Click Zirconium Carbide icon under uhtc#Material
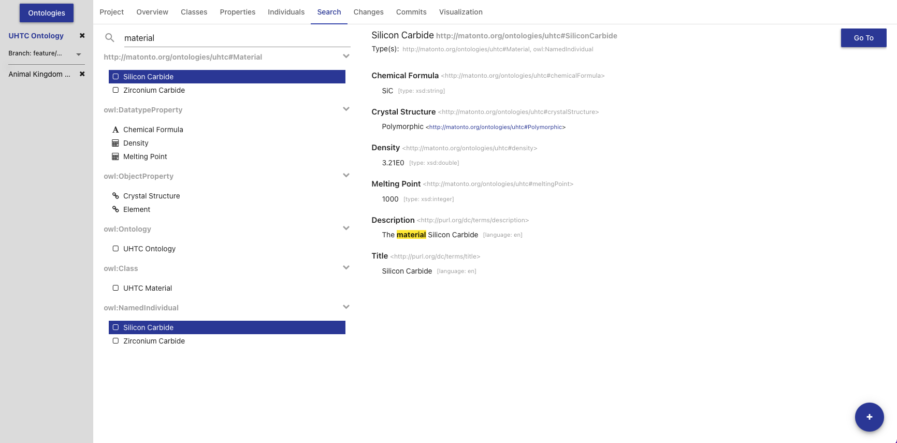897x443 pixels. click(x=115, y=90)
